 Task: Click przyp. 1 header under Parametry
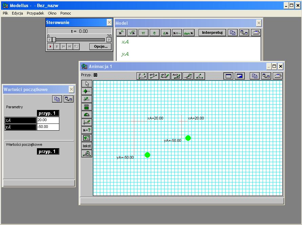click(x=48, y=113)
